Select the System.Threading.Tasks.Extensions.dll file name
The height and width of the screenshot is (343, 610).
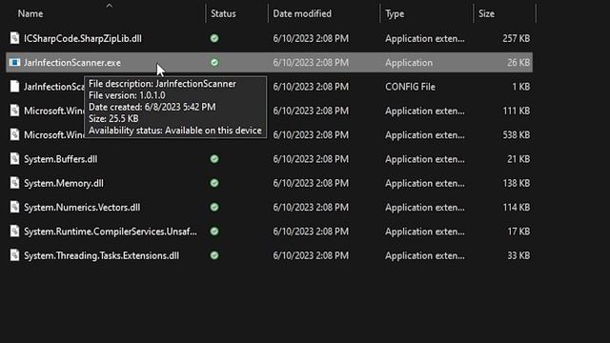coord(102,255)
